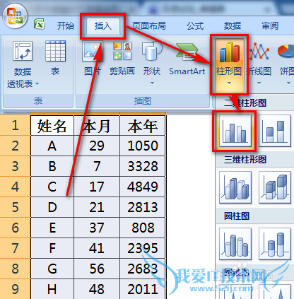Choose 3D clustered column under 三维柱形图
This screenshot has height=299, width=294.
point(235,187)
